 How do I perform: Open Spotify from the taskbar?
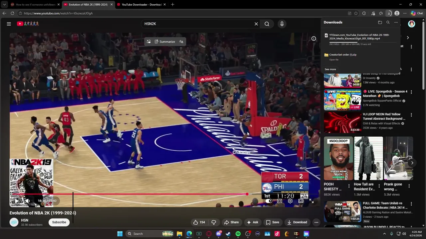238,234
